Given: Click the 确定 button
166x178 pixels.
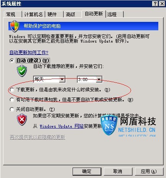Looking at the screenshot, I should click(87, 171).
